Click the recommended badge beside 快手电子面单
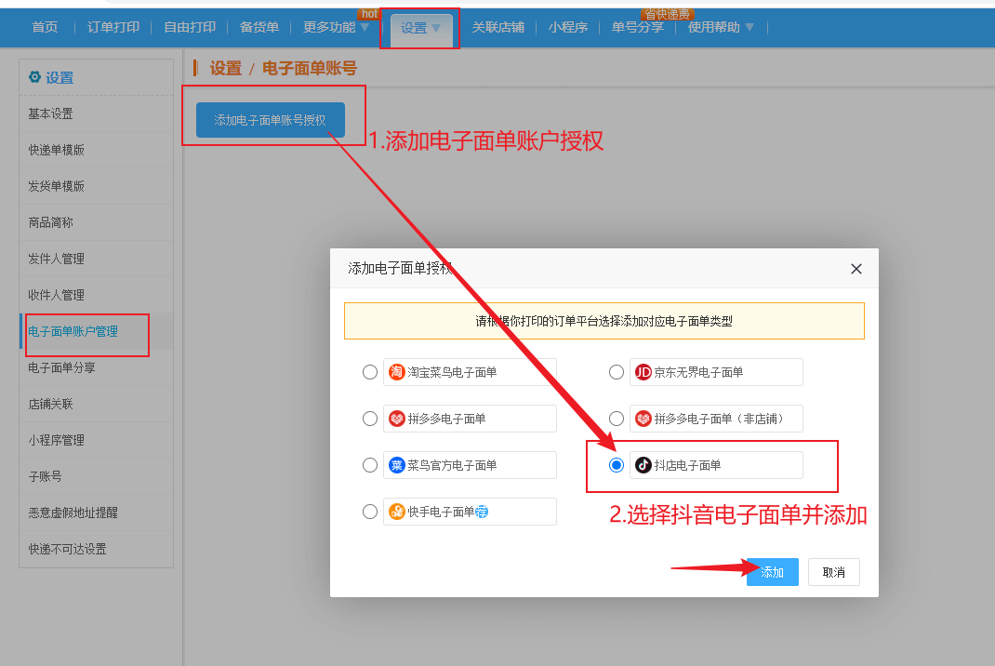The height and width of the screenshot is (666, 995). [x=482, y=512]
